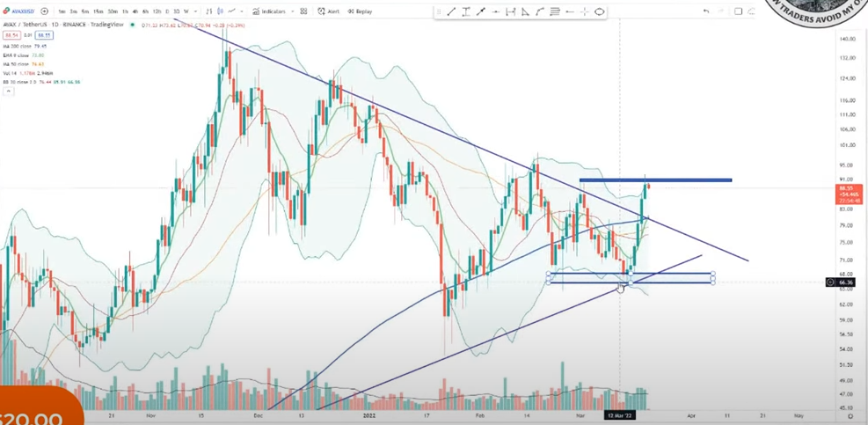Toggle the EMA 9 close indicator
This screenshot has width=868, height=425.
tap(20, 55)
